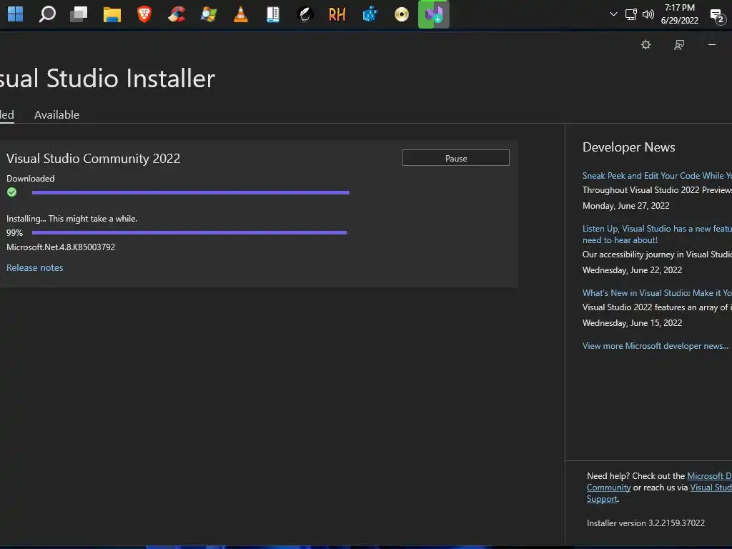Open the volume control tray icon

648,14
